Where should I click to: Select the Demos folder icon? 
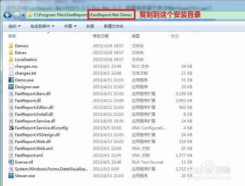tap(11, 46)
